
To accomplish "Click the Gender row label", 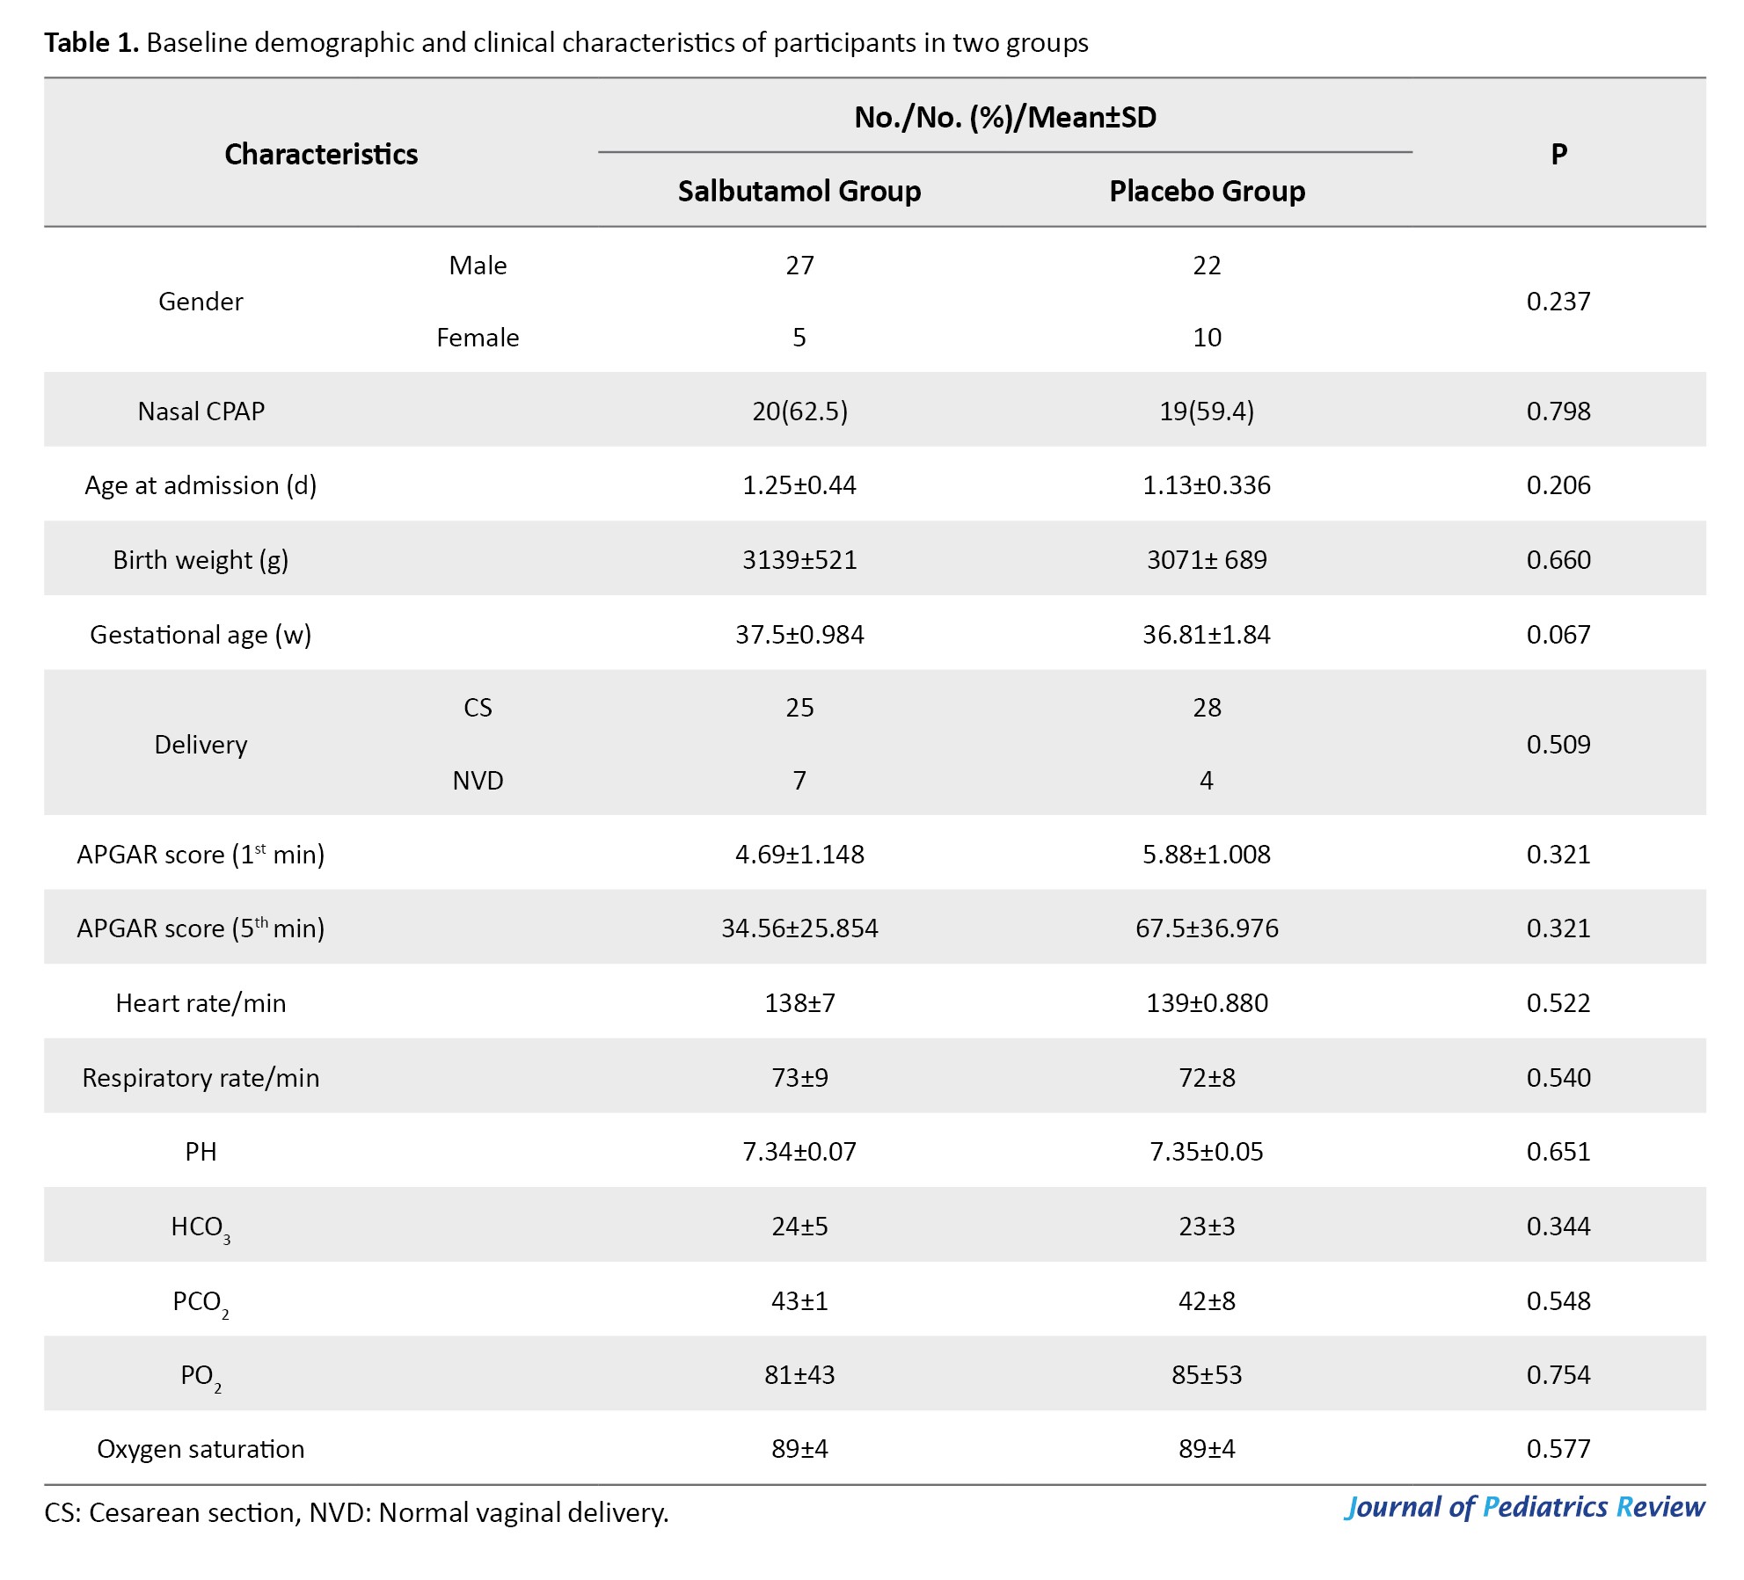I will [201, 302].
